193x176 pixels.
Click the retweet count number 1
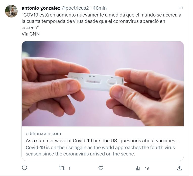(69, 168)
